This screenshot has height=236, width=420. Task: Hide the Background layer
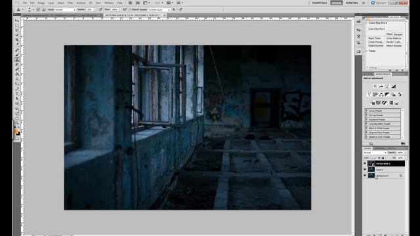(365, 176)
